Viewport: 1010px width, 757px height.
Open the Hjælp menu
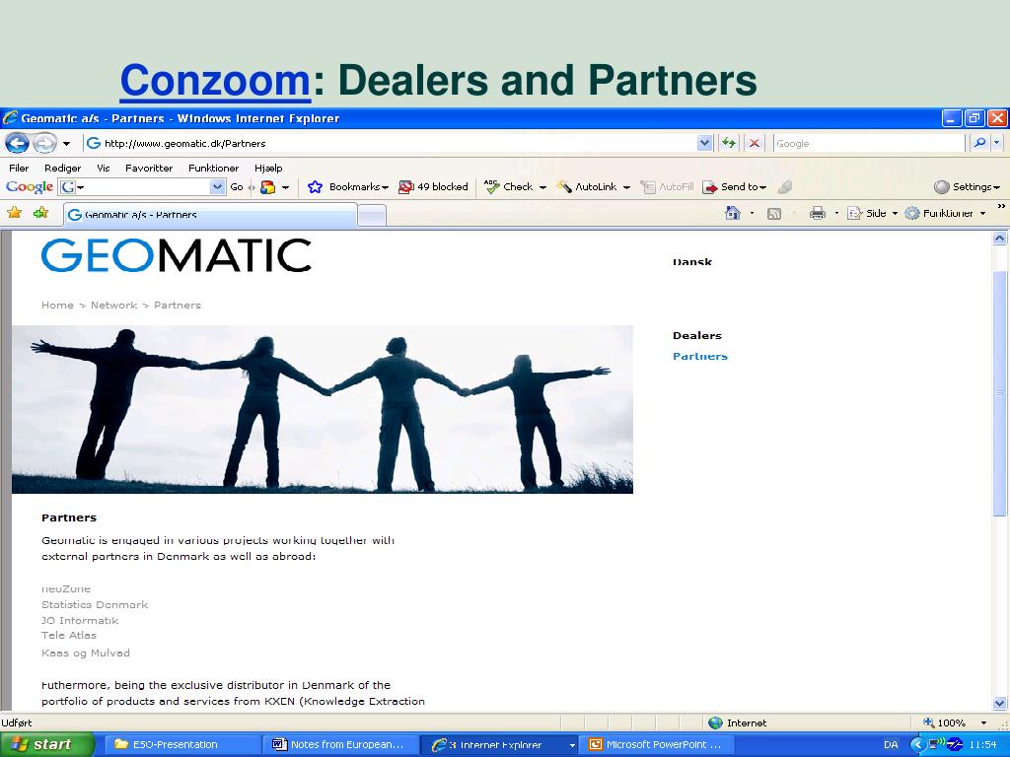[268, 168]
